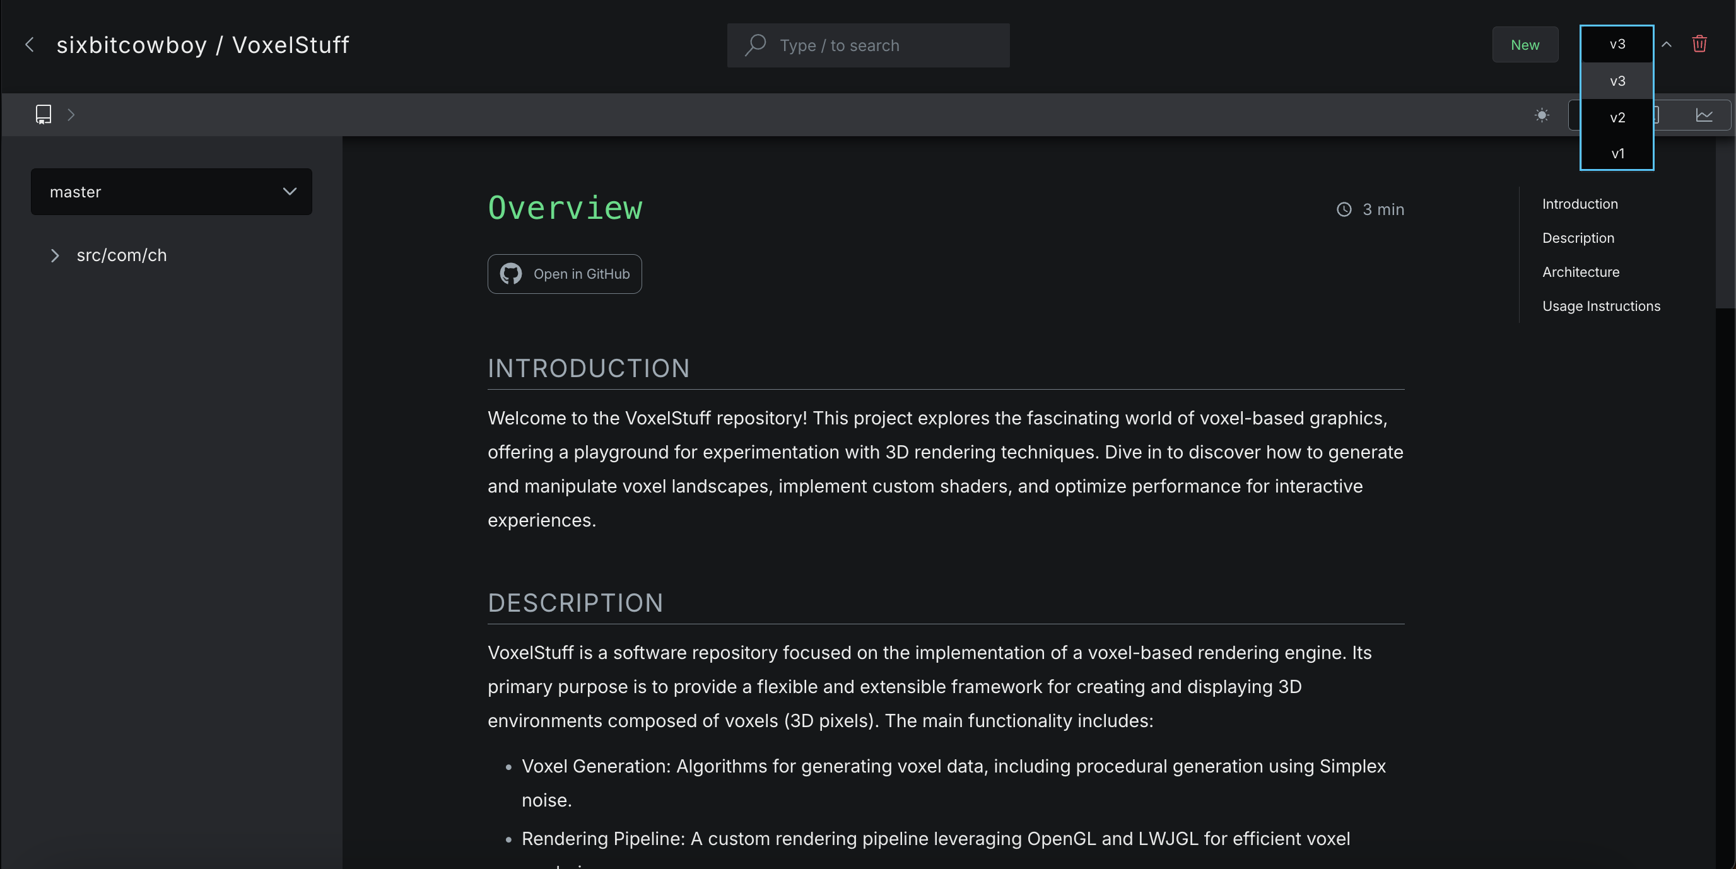Click the INTRODUCTION section heading

click(x=589, y=368)
